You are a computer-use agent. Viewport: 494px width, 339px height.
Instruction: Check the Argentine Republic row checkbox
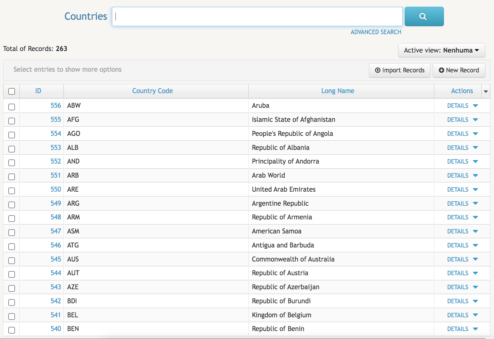pos(11,205)
